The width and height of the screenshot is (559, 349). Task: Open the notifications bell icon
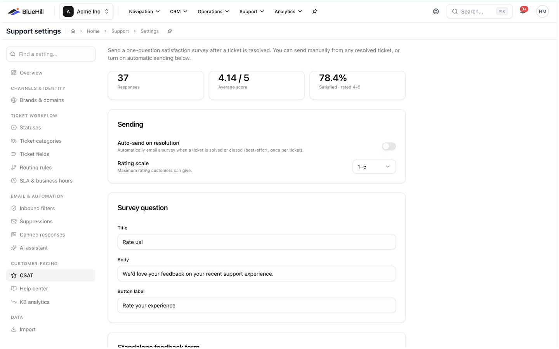[523, 12]
